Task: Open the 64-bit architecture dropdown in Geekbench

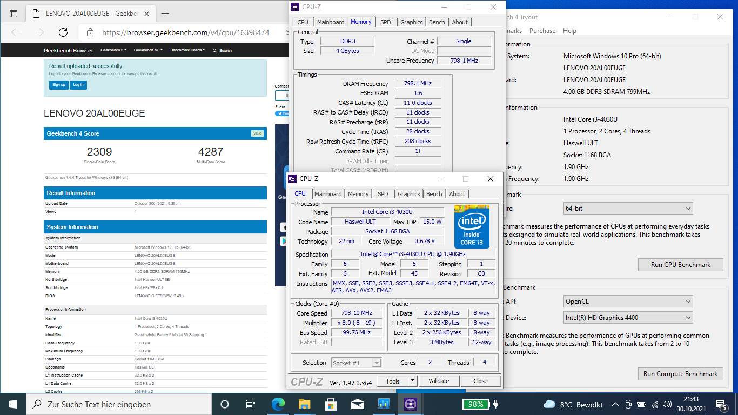Action: (628, 208)
